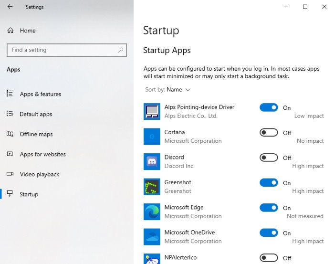The width and height of the screenshot is (334, 264).
Task: Click the NPAlerterIco app icon
Action: 152,259
